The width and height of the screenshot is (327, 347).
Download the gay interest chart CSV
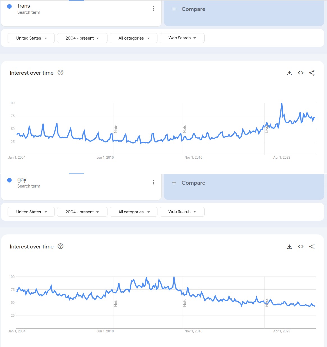[x=289, y=247]
